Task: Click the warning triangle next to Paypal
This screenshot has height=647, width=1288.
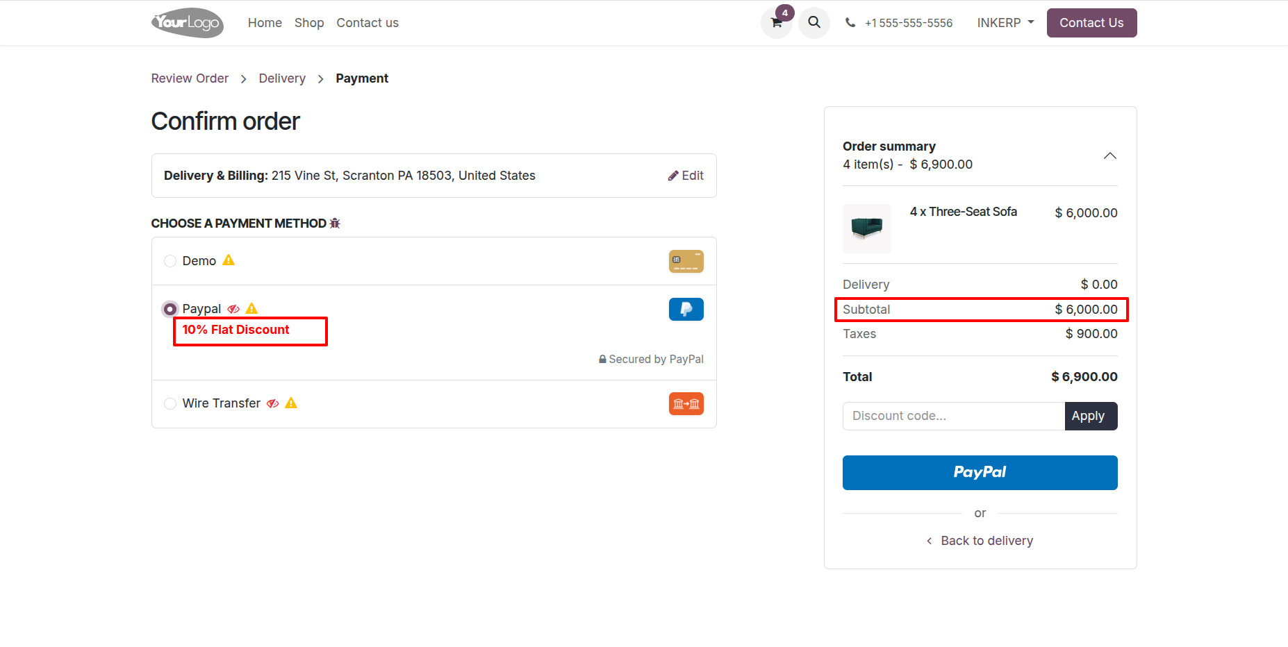Action: [251, 308]
